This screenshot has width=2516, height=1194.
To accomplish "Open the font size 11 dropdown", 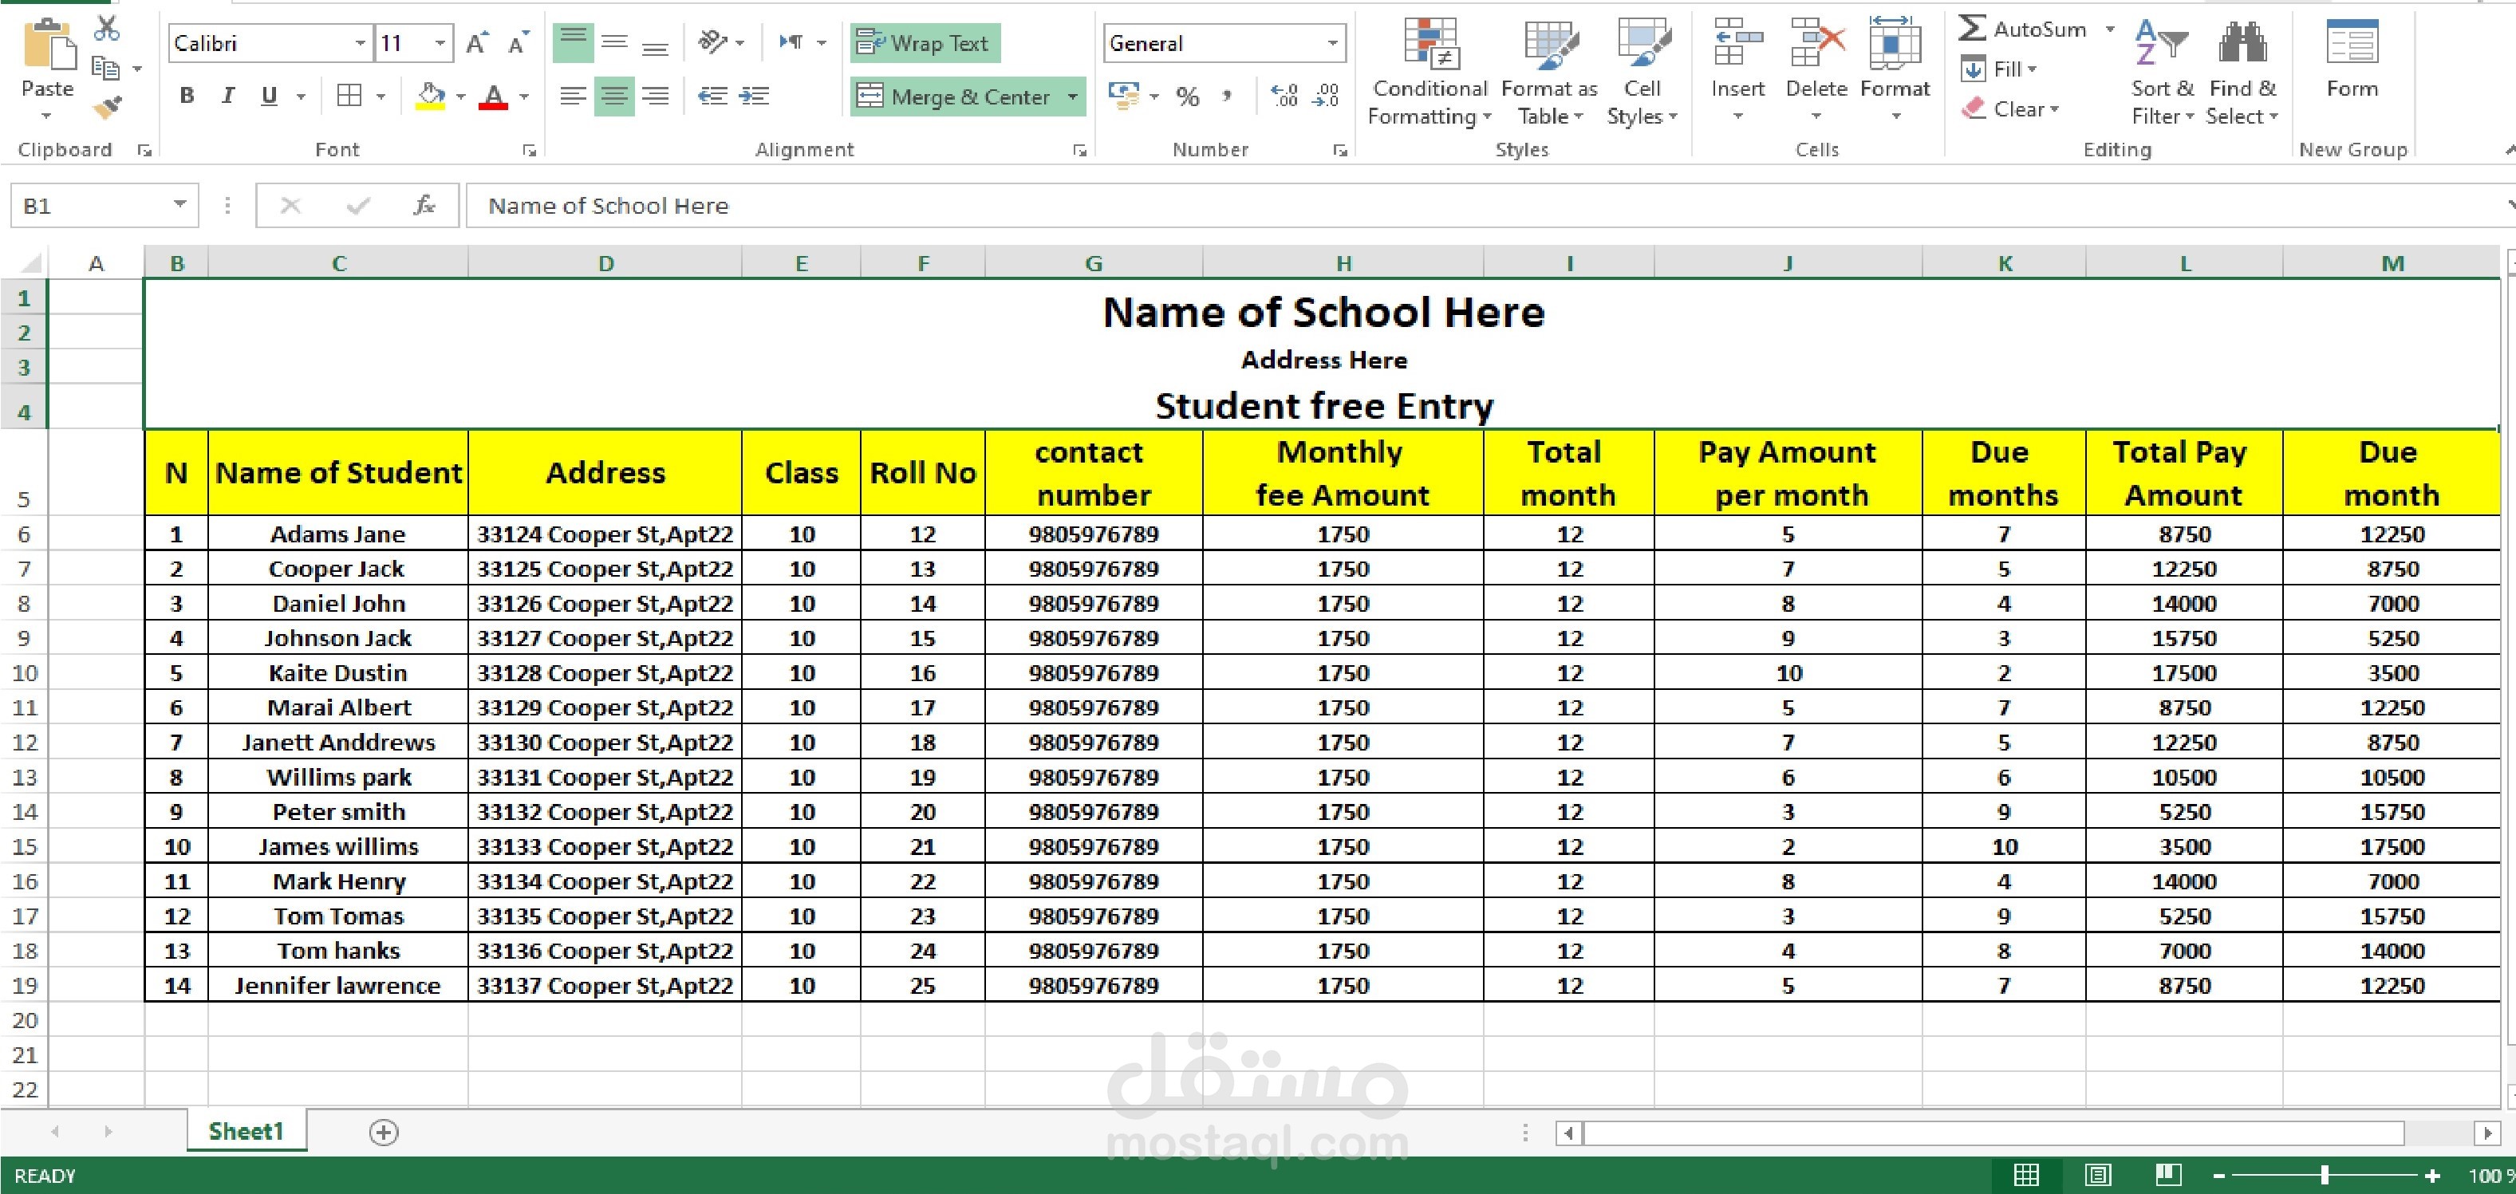I will (440, 43).
